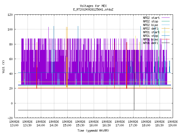Viewport: 178px width, 133px height.
Task: Click the x-axis label 'Time (yymmdd HH:MM)'
Action: click(x=93, y=131)
